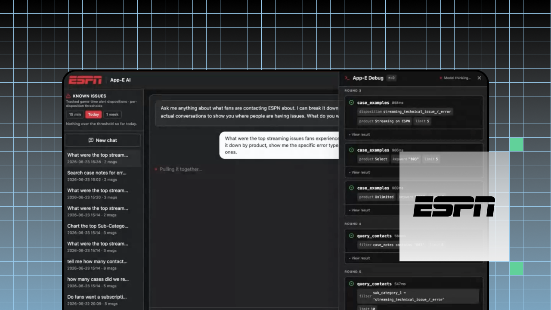The width and height of the screenshot is (551, 310).
Task: Click the ROUND 5 heading in the debug panel
Action: [x=353, y=272]
